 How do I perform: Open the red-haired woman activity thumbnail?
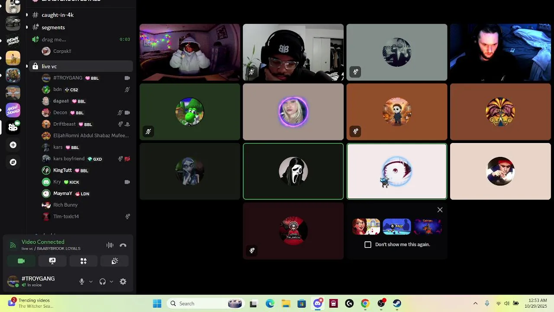click(366, 227)
